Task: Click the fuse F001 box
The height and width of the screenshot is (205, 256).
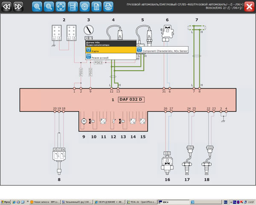Action: tap(81, 72)
